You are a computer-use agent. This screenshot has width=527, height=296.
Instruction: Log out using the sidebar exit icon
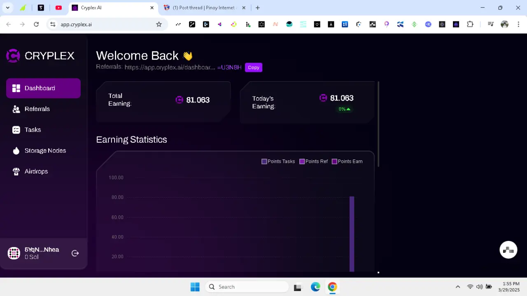click(75, 253)
